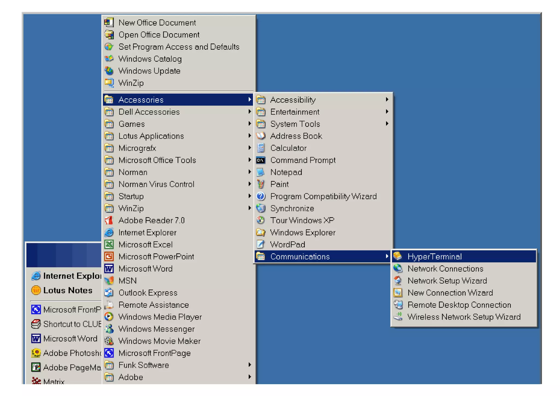Launch Wireless Network Setup Wizard
Screen dimensions: 560x396
pyautogui.click(x=464, y=317)
